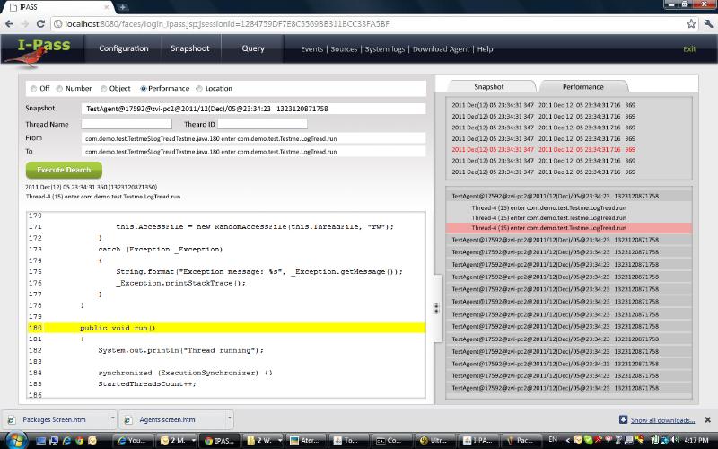Click code line 171 this.AccessFile assignment
Screen dimensions: 718x449
click(x=255, y=227)
